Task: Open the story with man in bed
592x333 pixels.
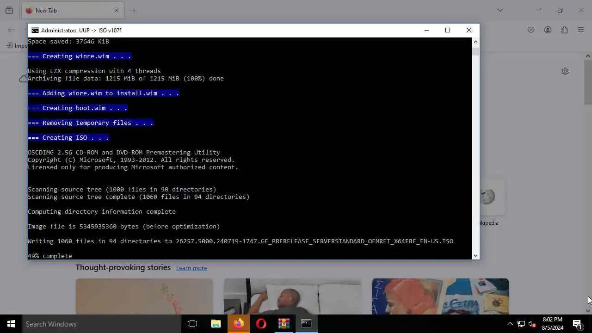Action: [292, 296]
